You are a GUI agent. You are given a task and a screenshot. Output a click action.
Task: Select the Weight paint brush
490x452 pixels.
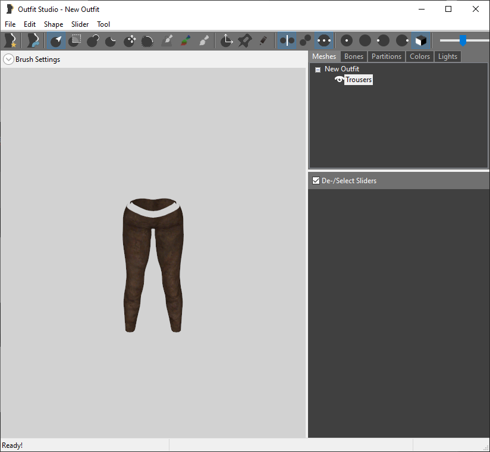[167, 40]
